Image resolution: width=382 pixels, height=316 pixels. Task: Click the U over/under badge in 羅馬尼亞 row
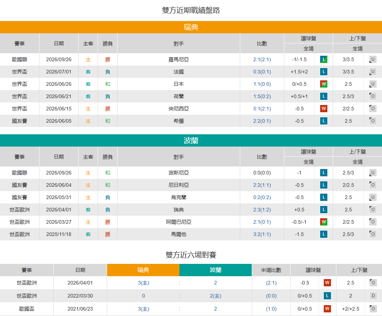point(373,59)
